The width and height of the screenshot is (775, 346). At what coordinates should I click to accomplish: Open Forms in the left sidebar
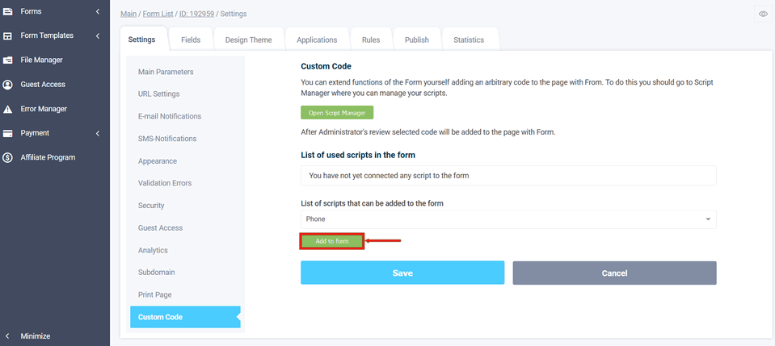31,10
